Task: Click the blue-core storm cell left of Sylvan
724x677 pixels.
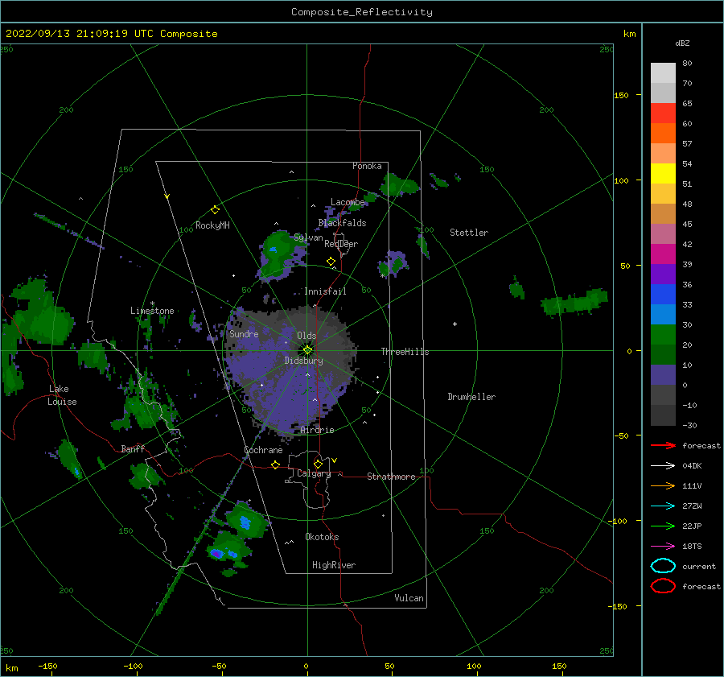Action: tap(280, 255)
